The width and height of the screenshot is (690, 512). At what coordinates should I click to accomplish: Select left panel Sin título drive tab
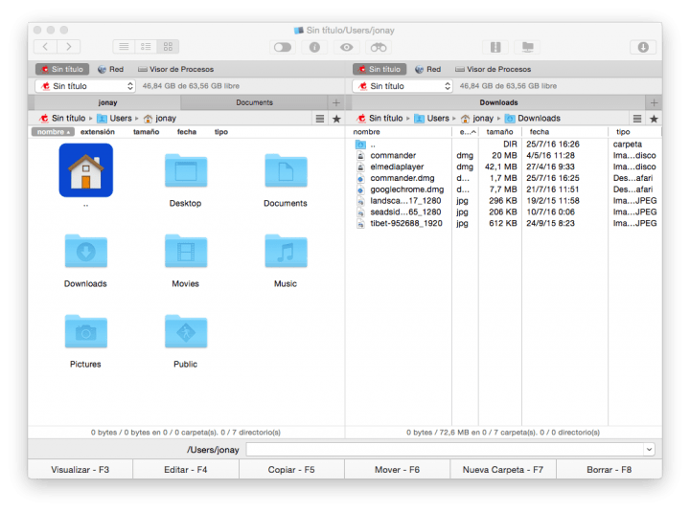(62, 69)
